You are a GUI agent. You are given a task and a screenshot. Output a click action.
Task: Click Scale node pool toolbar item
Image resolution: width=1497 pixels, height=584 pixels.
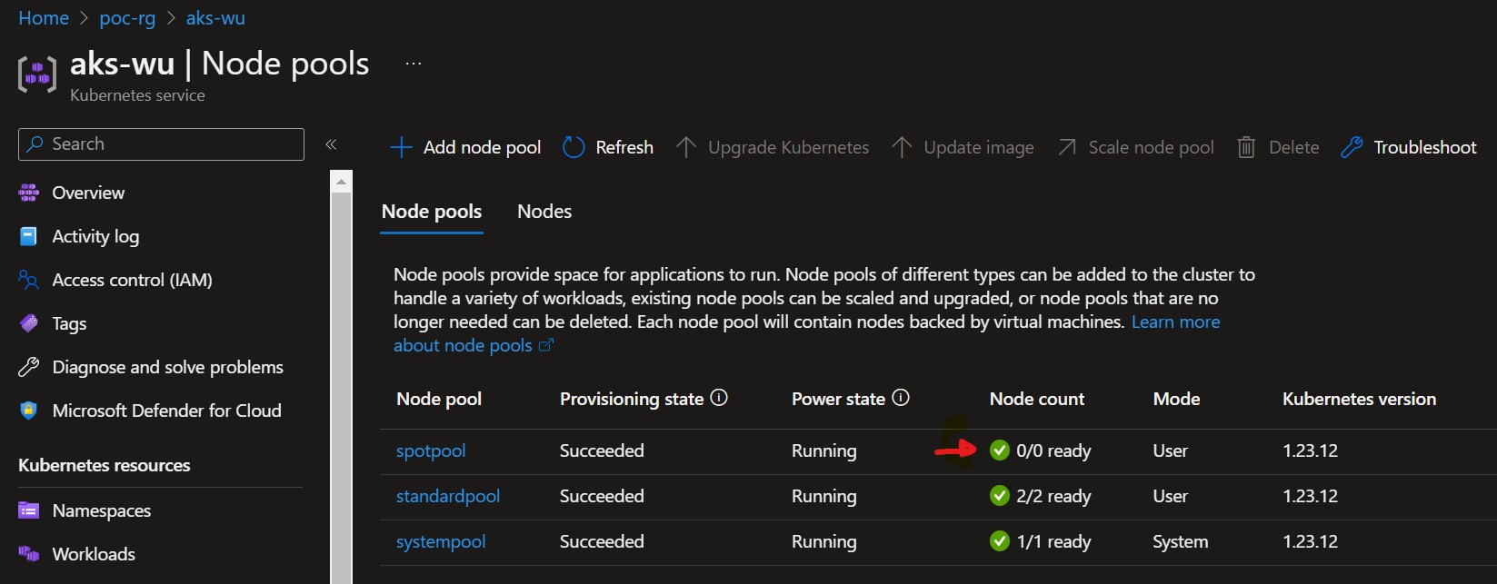[x=1136, y=147]
